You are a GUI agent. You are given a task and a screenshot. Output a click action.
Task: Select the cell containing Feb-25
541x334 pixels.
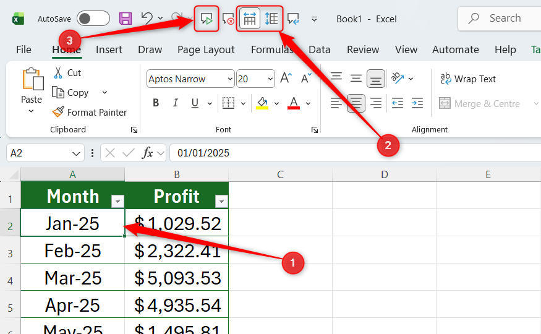73,250
